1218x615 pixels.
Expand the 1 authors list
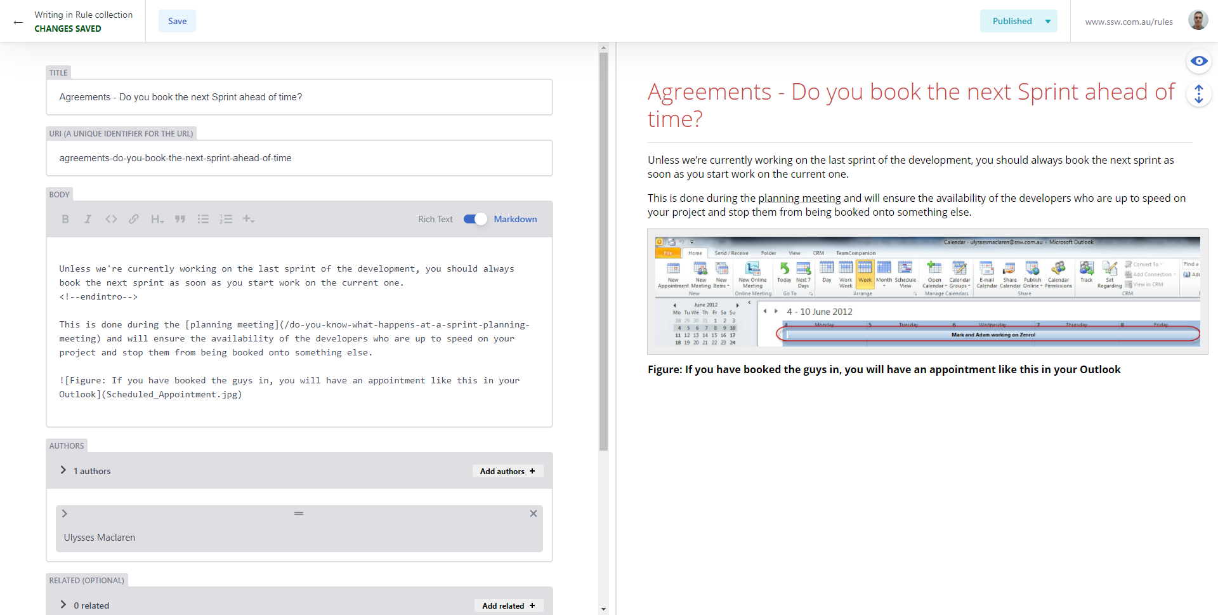(x=63, y=470)
